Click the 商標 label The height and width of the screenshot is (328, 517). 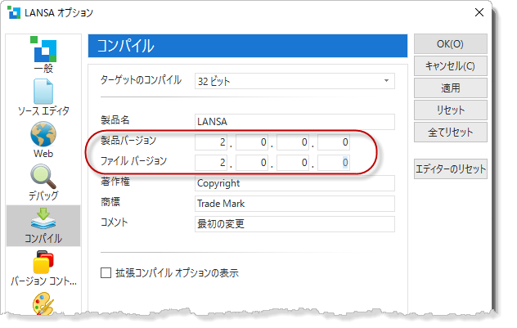click(x=110, y=202)
